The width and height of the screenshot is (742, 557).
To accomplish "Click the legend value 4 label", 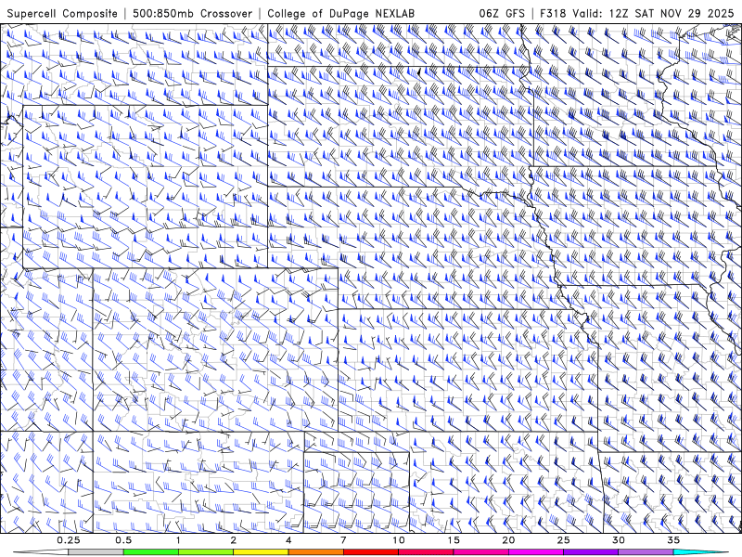I will coord(288,540).
